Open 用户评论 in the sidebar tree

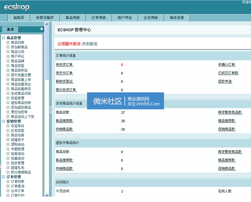coord(17,56)
